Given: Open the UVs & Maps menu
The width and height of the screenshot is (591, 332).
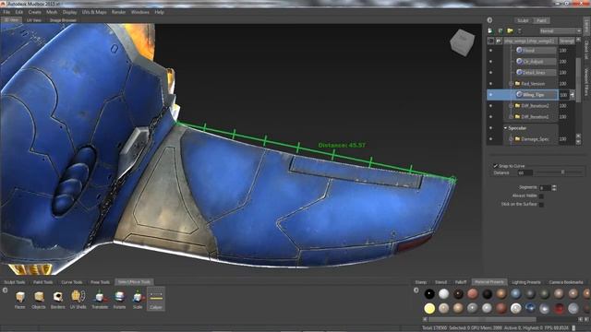Looking at the screenshot, I should point(94,12).
